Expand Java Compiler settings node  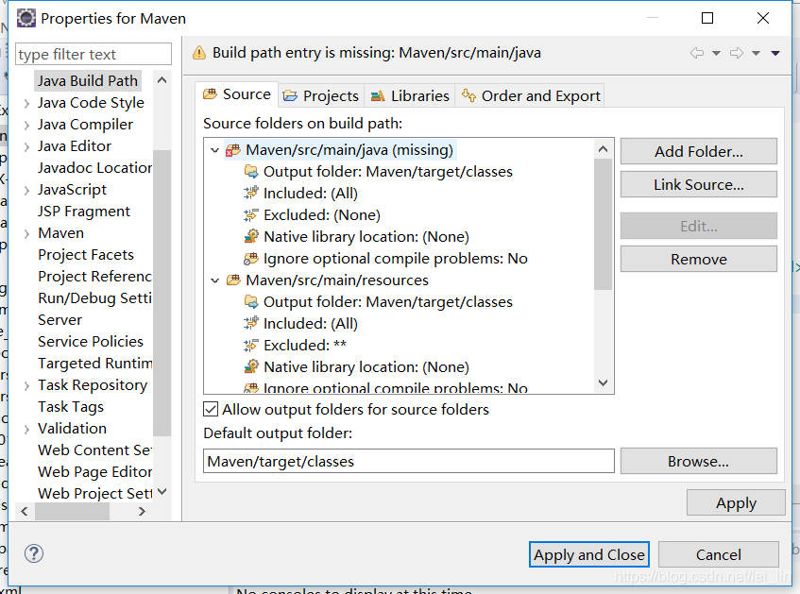pos(26,125)
